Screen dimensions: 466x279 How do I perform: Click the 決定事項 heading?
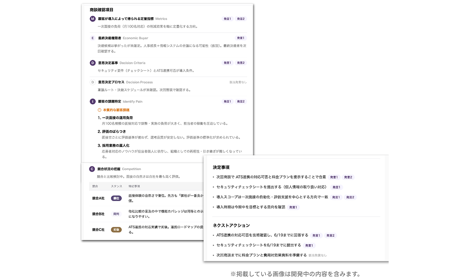[221, 167]
